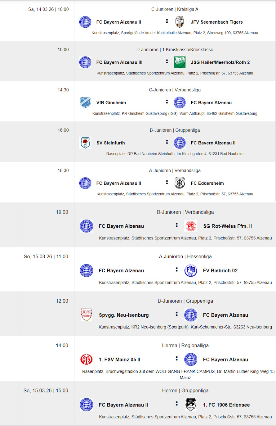
Task: Click the VfB Ginsheim club logo
Action: (x=85, y=102)
